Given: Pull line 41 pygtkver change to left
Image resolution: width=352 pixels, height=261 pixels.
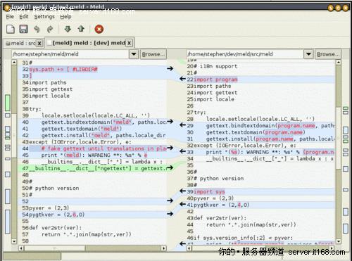Looking at the screenshot, I should click(182, 205).
